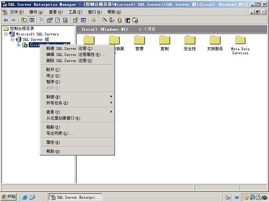Image resolution: width=269 pixels, height=202 pixels.
Task: Click the New Job folder-clock icon
Action: click(135, 20)
